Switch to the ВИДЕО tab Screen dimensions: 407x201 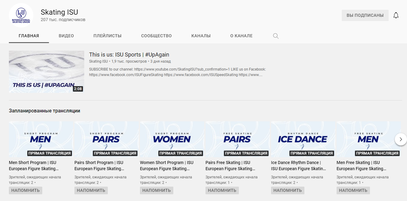click(x=66, y=36)
